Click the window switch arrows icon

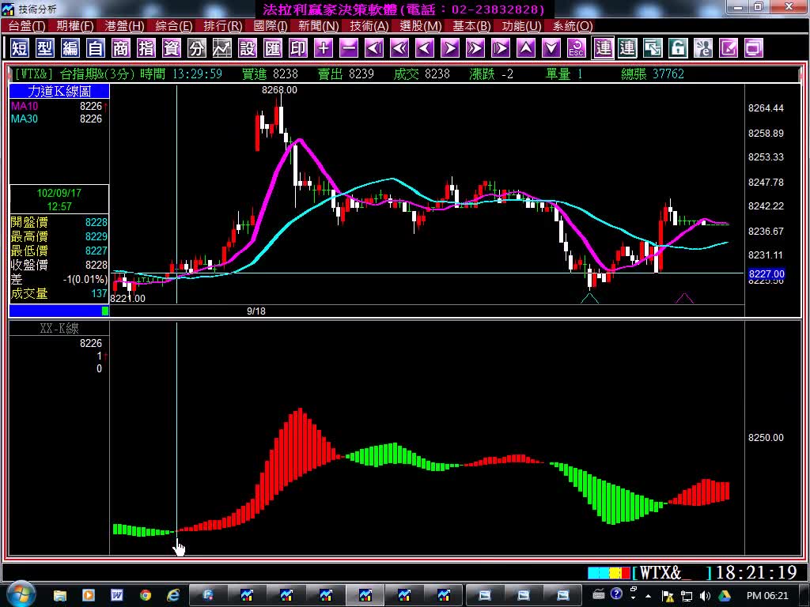(x=653, y=48)
